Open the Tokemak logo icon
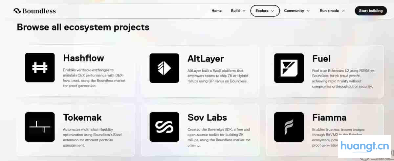 point(40,127)
